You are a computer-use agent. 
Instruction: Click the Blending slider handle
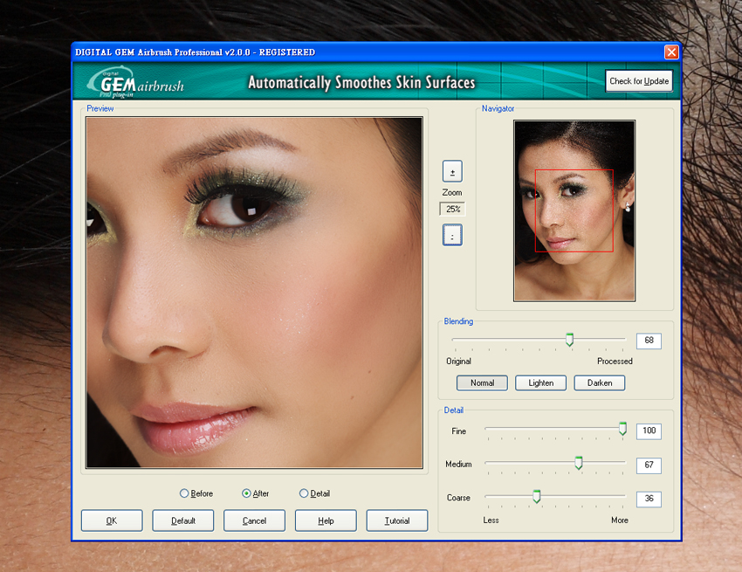pos(569,340)
